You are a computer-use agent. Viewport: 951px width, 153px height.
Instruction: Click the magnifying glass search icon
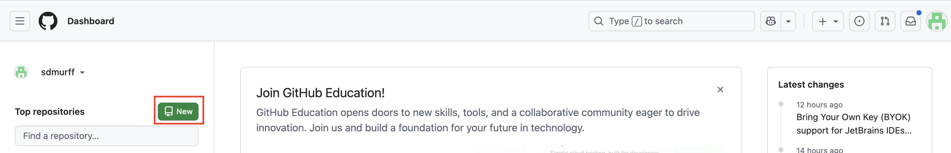(598, 21)
